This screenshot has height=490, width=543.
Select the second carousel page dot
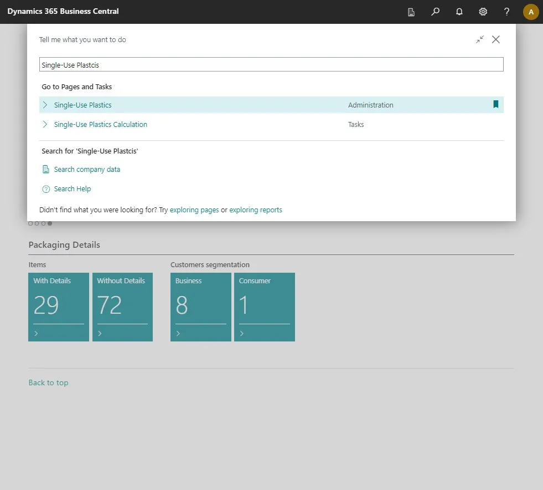[x=37, y=223]
